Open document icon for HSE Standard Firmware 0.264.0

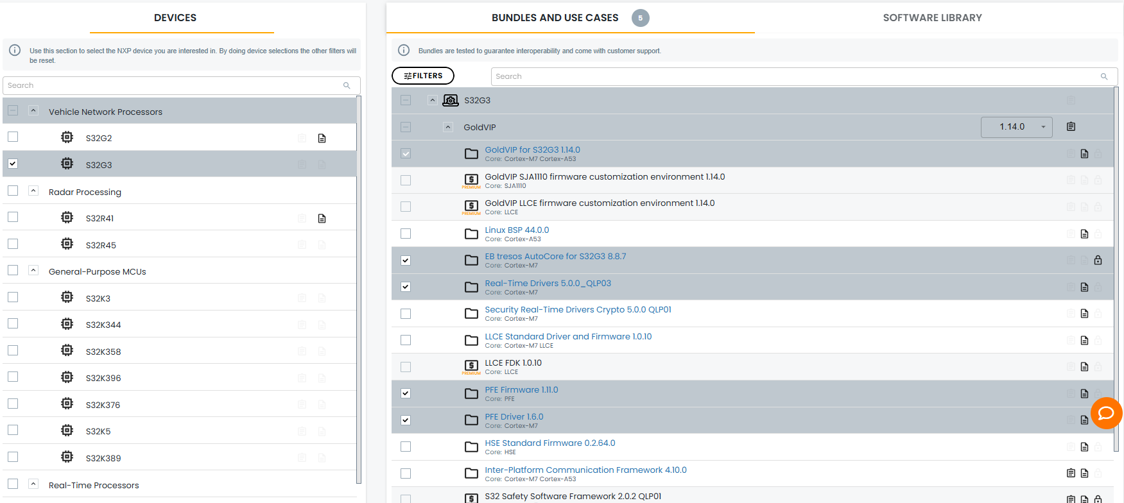(1084, 447)
